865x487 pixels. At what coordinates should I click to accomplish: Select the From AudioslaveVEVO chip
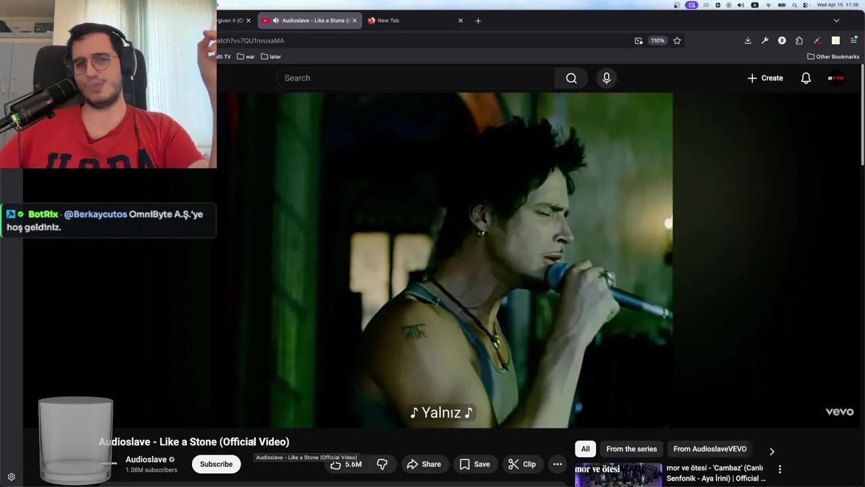[x=710, y=449]
